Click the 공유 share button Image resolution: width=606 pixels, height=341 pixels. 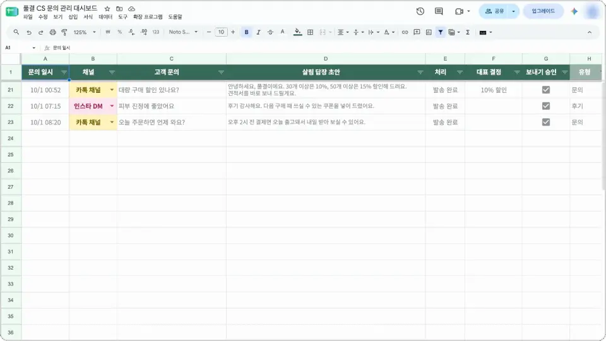coord(494,11)
